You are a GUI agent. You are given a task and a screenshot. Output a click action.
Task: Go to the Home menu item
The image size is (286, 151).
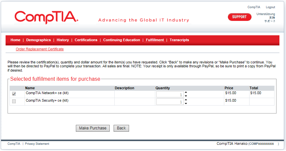coord(15,40)
